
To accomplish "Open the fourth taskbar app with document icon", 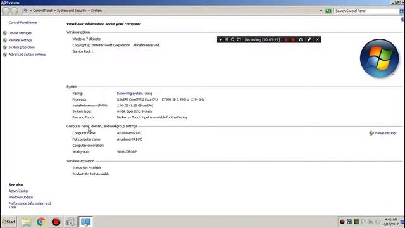I will (x=70, y=222).
